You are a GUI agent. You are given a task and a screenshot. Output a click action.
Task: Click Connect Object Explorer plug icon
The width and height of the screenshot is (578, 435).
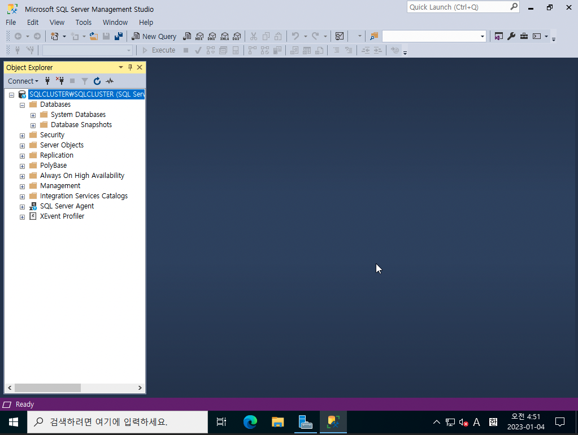pyautogui.click(x=47, y=81)
